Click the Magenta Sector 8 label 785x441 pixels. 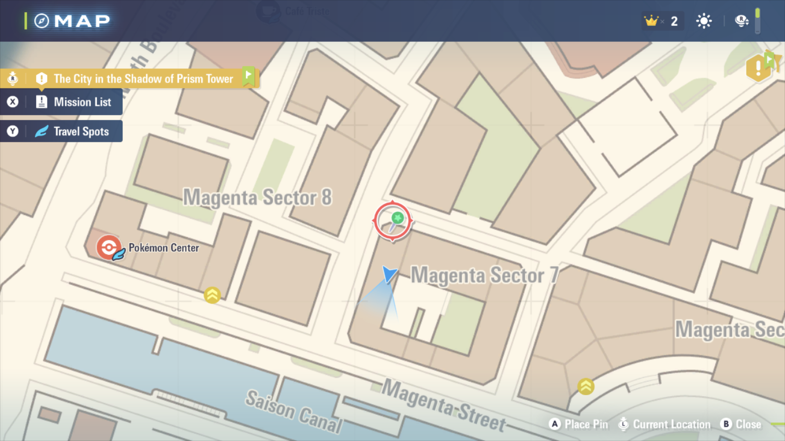(x=257, y=198)
